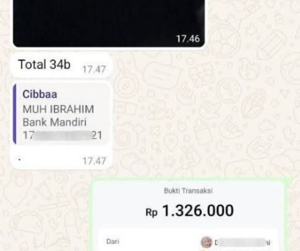
Task: Open the quoted reply from Cibbaa
Action: click(61, 114)
